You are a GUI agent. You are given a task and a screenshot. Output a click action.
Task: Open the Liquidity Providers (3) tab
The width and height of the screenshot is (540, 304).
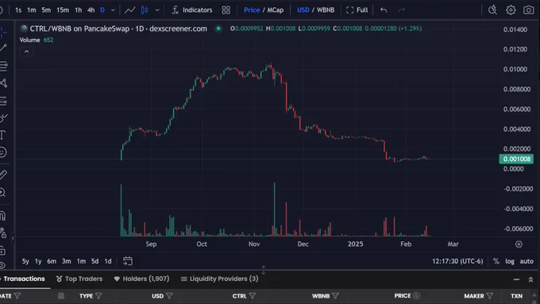click(x=219, y=279)
